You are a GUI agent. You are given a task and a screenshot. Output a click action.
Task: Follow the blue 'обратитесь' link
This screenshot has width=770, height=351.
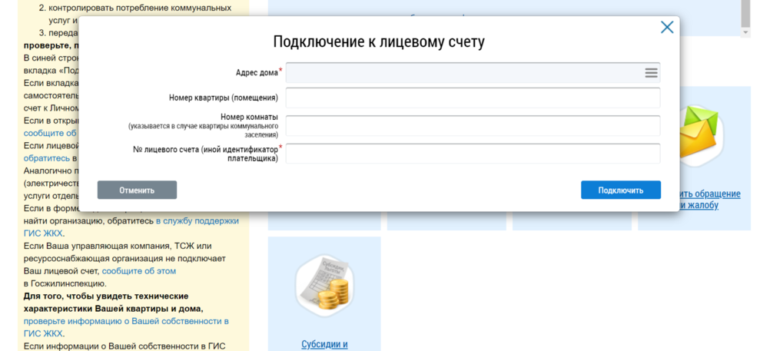click(x=46, y=157)
